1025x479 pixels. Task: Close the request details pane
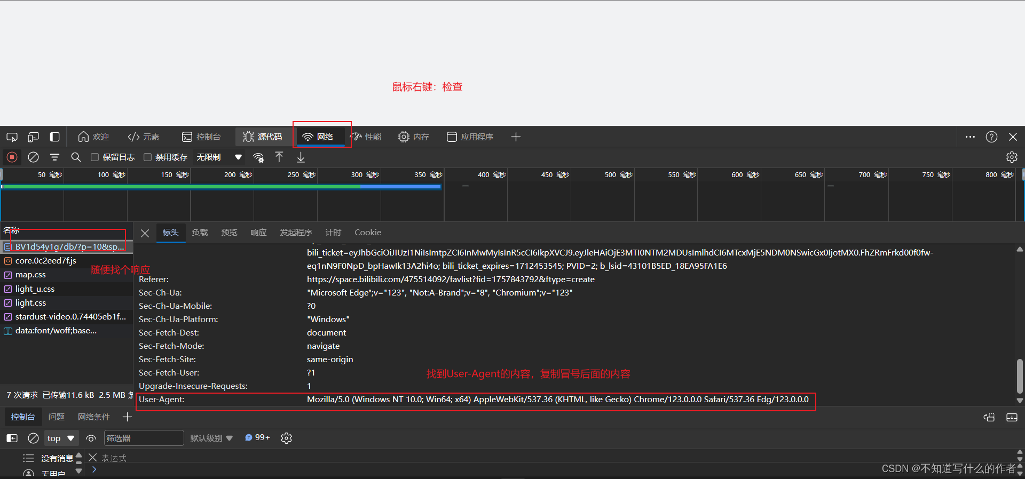tap(145, 233)
